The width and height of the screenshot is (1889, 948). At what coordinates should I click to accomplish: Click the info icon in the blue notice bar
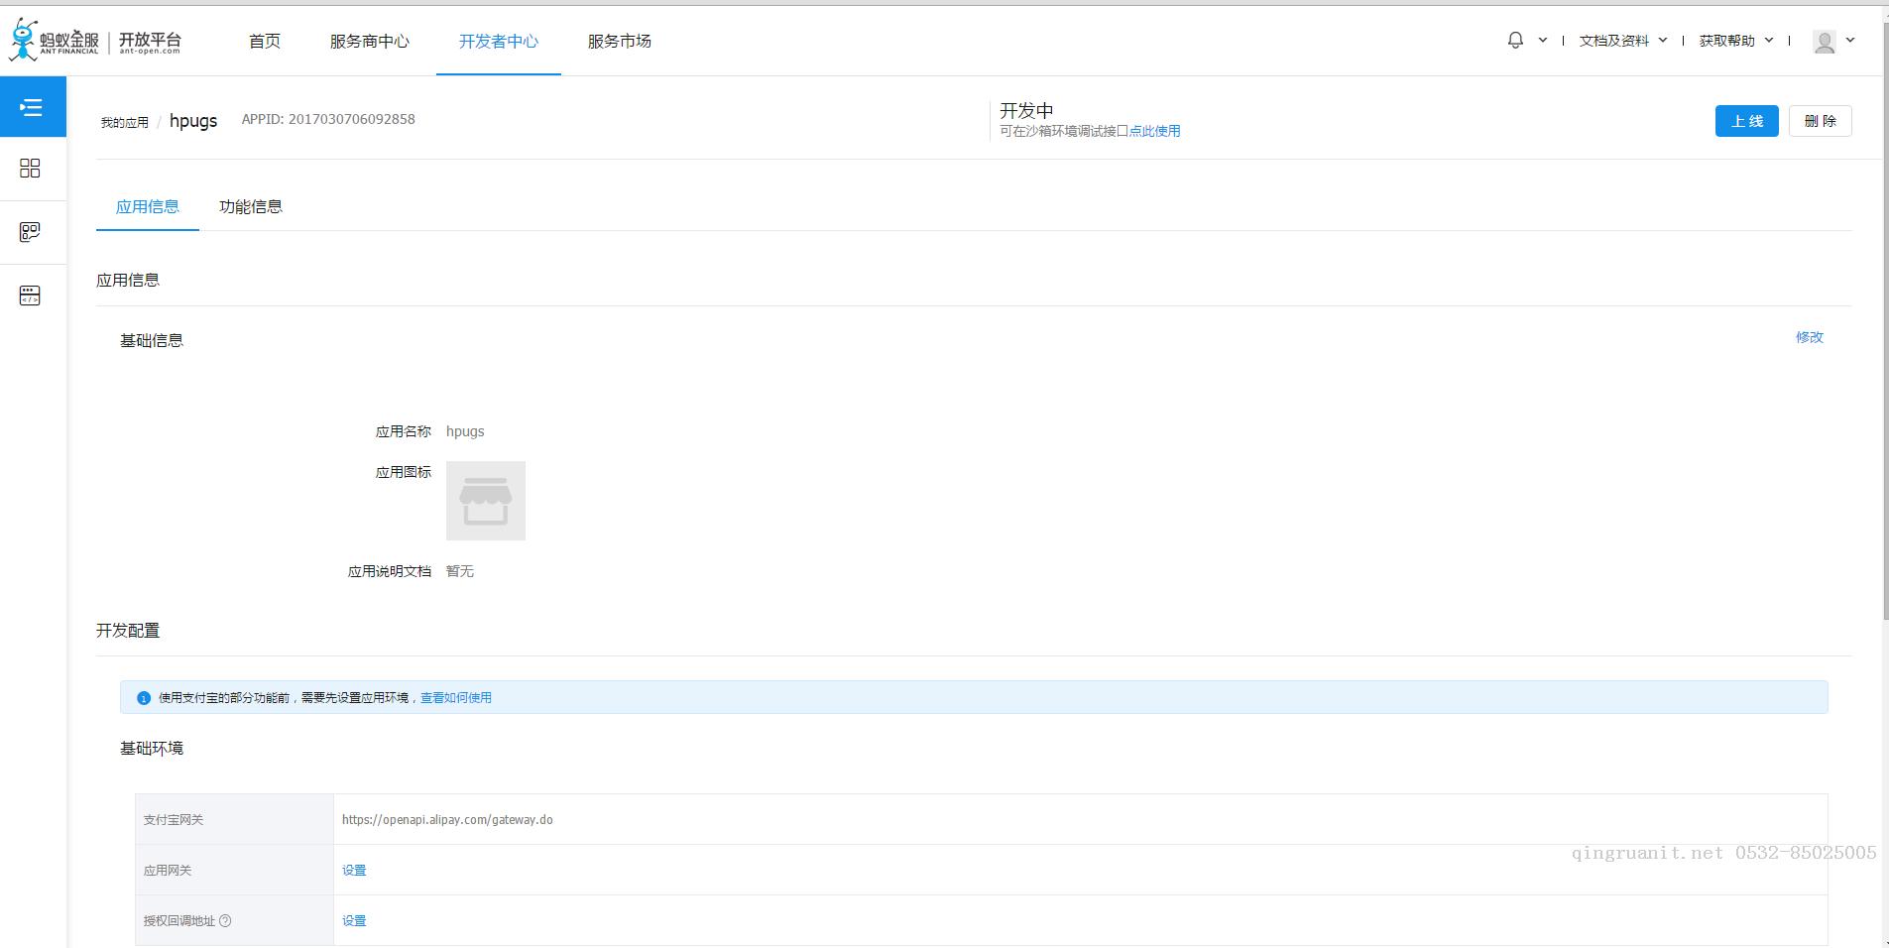click(x=144, y=698)
